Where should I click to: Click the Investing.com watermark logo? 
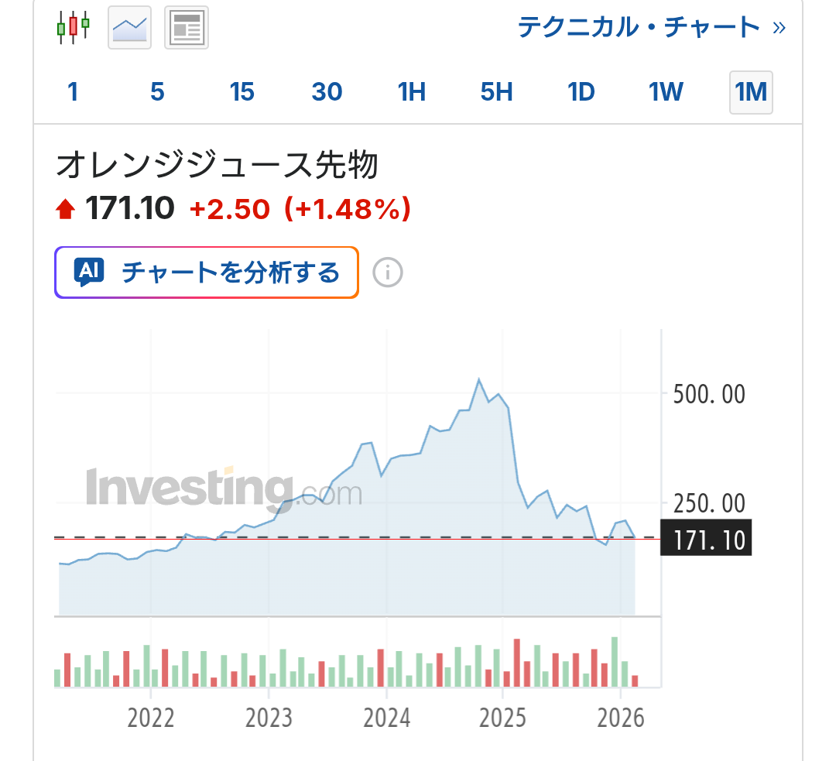(x=223, y=488)
